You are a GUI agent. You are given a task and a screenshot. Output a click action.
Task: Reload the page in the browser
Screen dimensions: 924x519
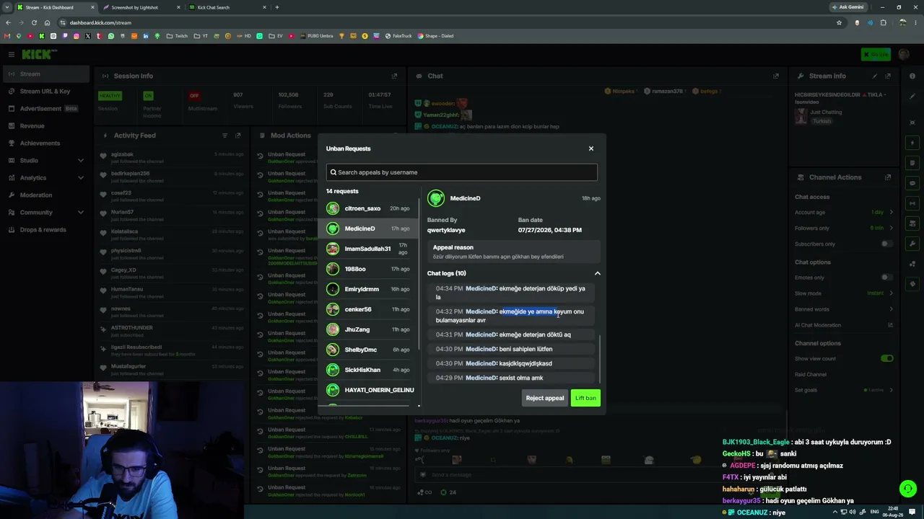(x=34, y=22)
